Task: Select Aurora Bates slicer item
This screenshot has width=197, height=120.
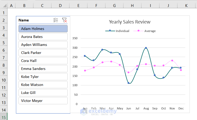Action: (43, 37)
